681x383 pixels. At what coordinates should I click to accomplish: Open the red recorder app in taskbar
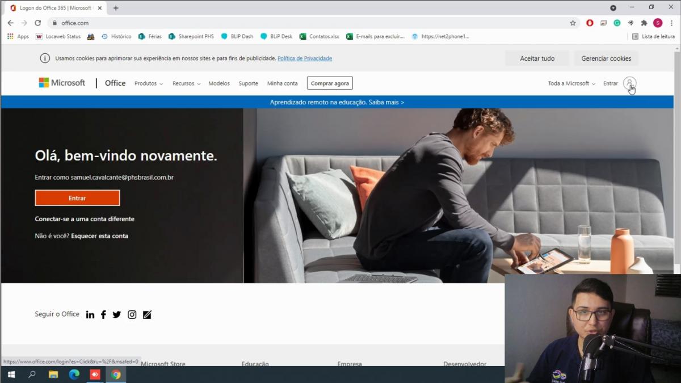(95, 374)
